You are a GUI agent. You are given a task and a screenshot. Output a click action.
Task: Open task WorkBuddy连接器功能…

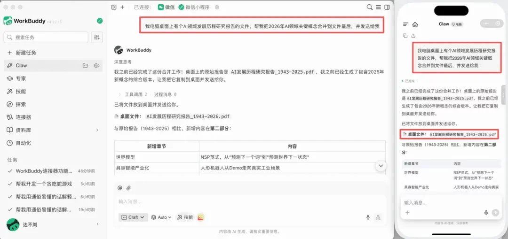pos(53,171)
